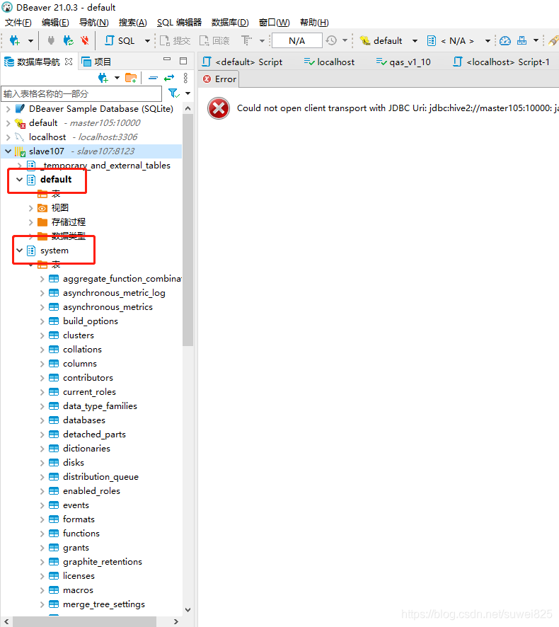Expand the 存储过程 folder
The image size is (559, 627).
coord(31,222)
